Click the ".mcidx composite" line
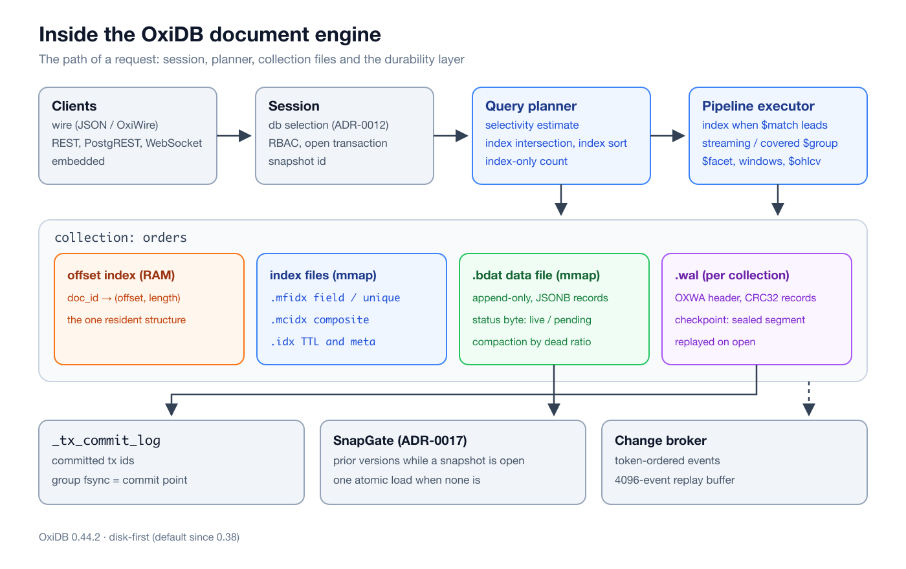Image resolution: width=906 pixels, height=569 pixels. [x=320, y=319]
